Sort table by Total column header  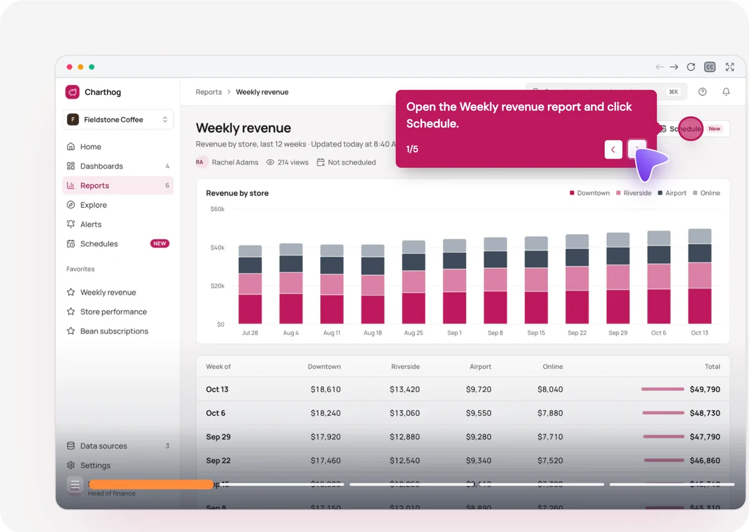712,367
